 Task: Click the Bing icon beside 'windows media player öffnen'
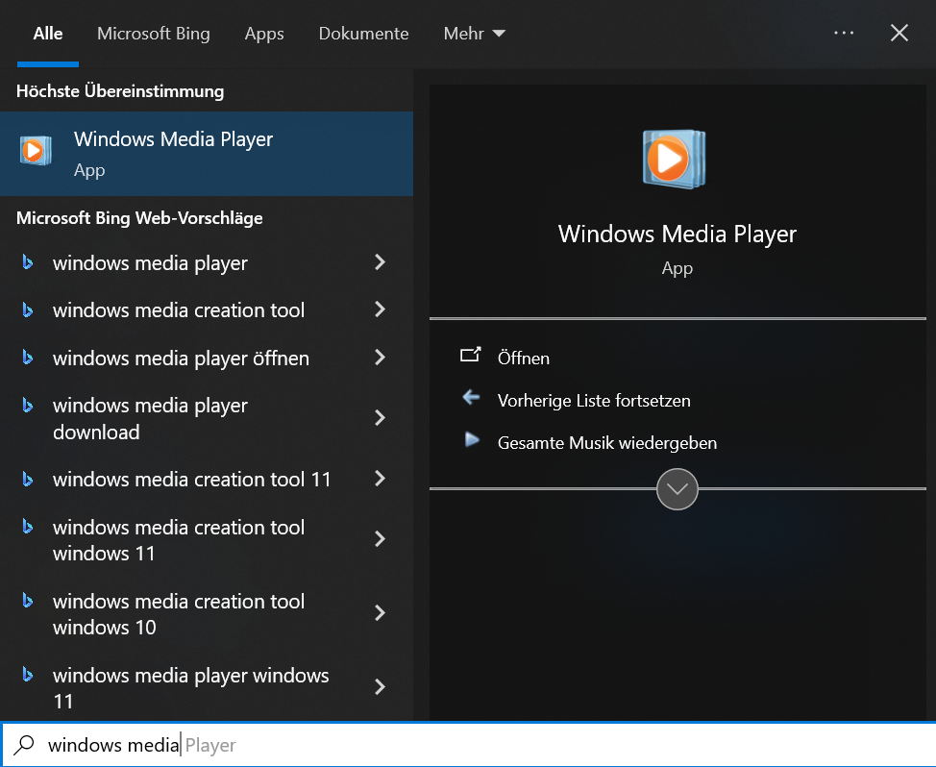(x=28, y=357)
